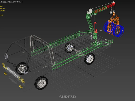This screenshot has width=135, height=101.
Task: Select the far-side rear wheel under bed
Action: (x=69, y=48)
